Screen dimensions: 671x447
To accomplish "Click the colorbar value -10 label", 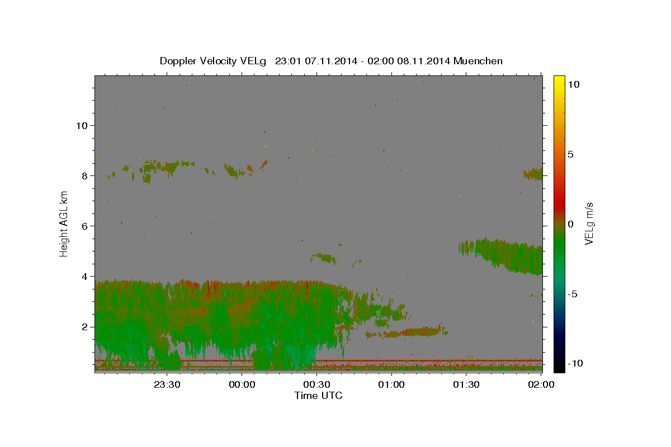I will click(x=575, y=364).
